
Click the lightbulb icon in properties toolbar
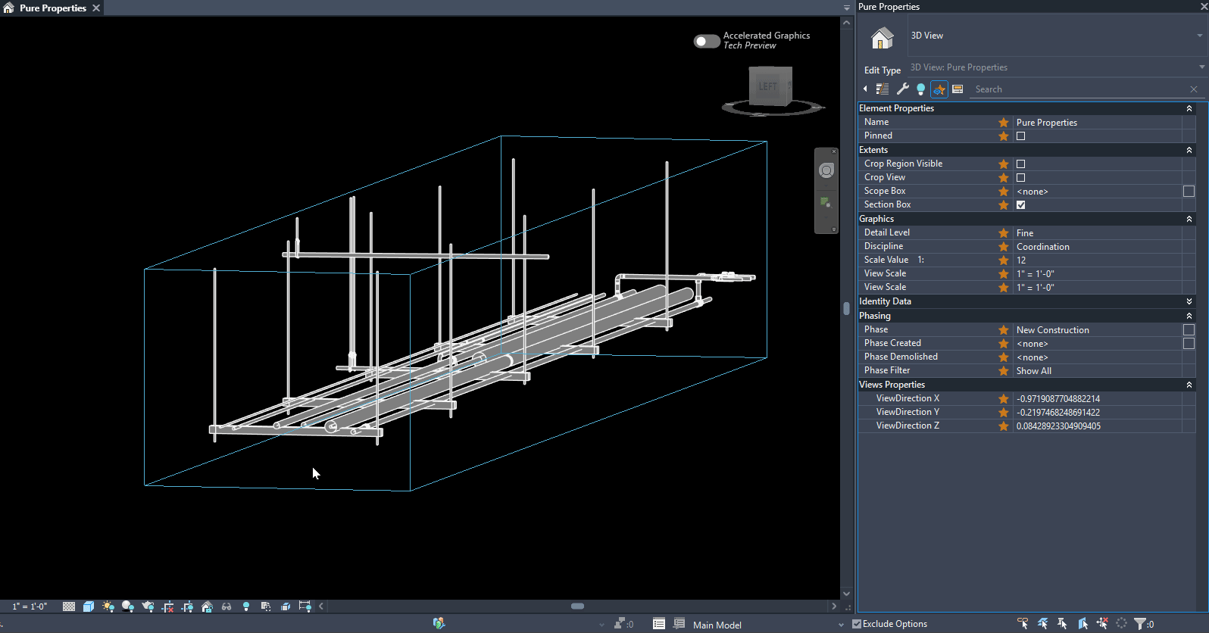coord(920,89)
